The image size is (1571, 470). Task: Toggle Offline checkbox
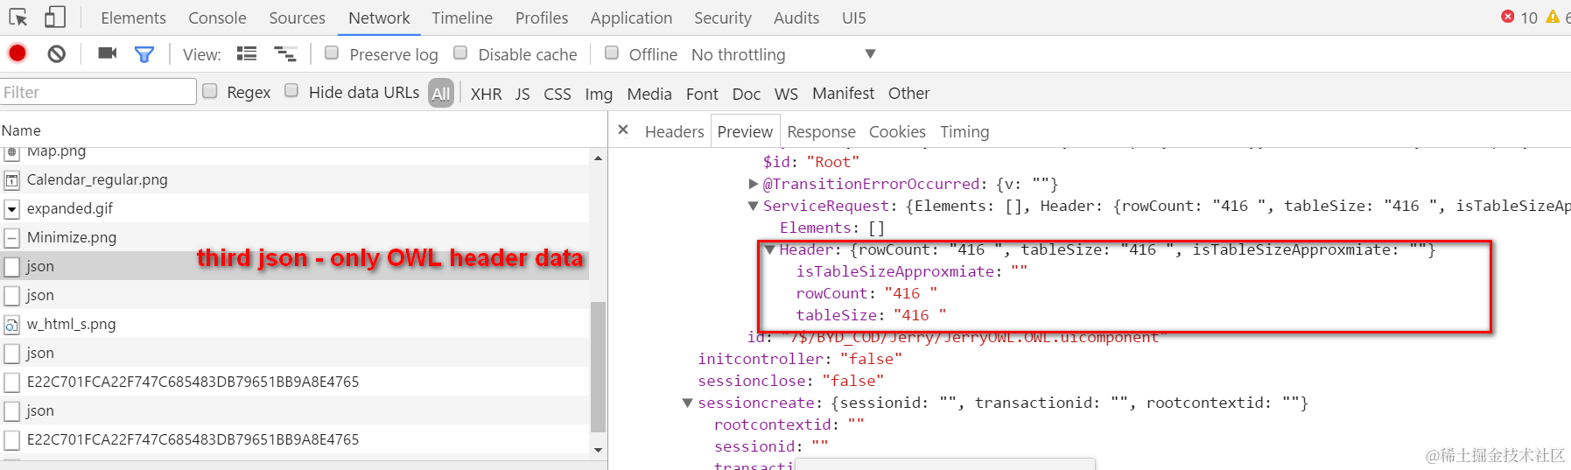(612, 53)
